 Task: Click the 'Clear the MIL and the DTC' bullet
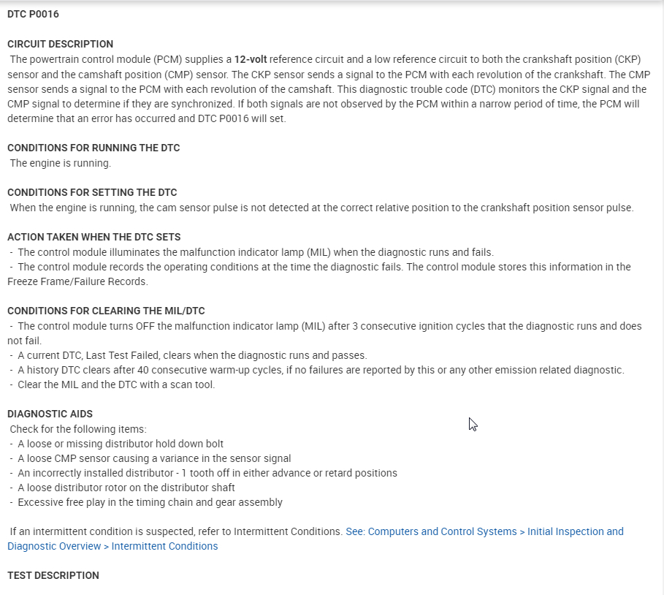tap(115, 384)
